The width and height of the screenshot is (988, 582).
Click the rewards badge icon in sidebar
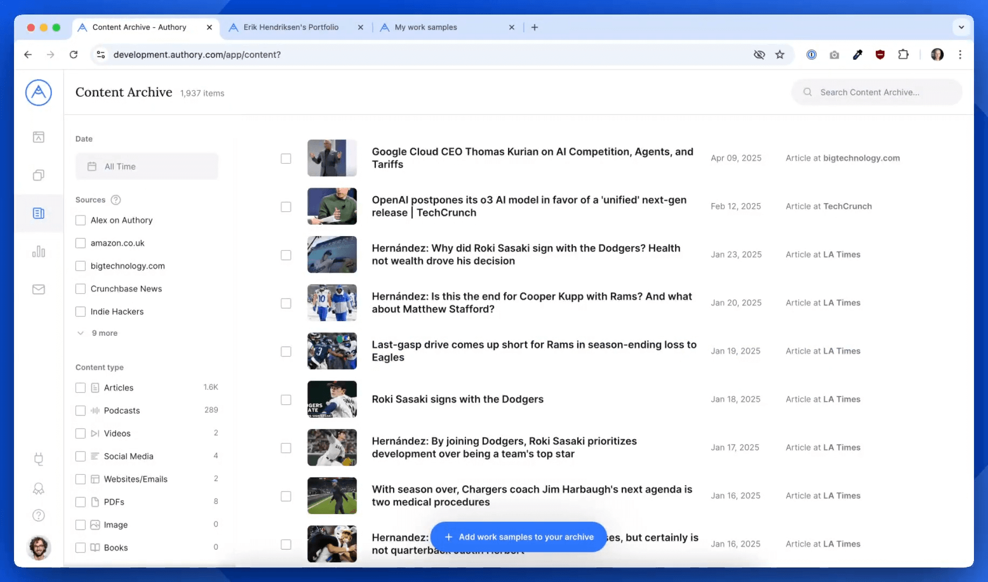(38, 489)
